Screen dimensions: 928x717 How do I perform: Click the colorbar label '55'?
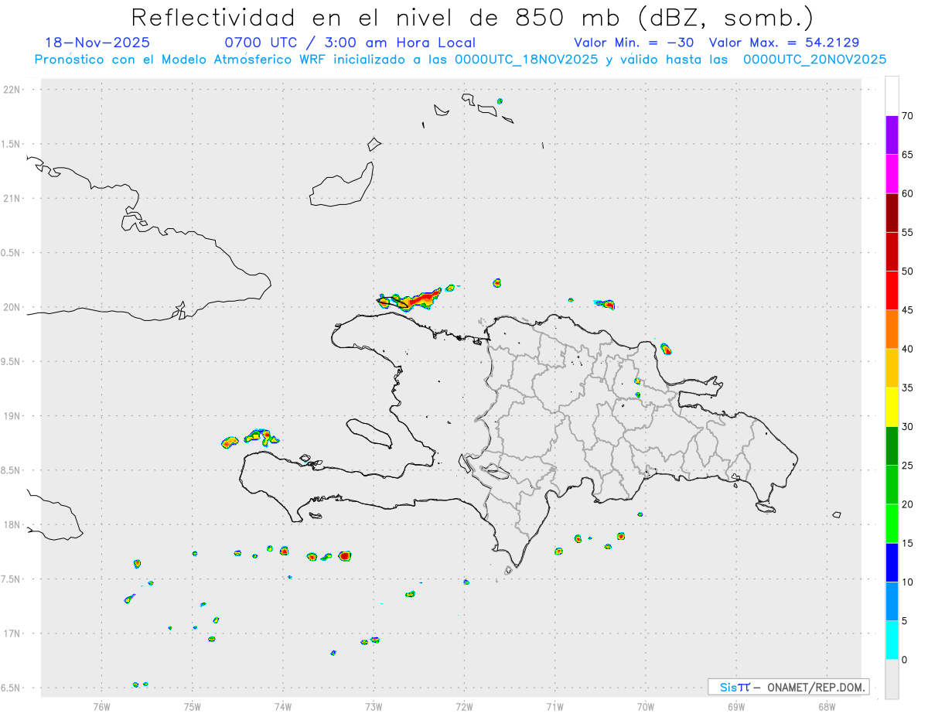(907, 232)
